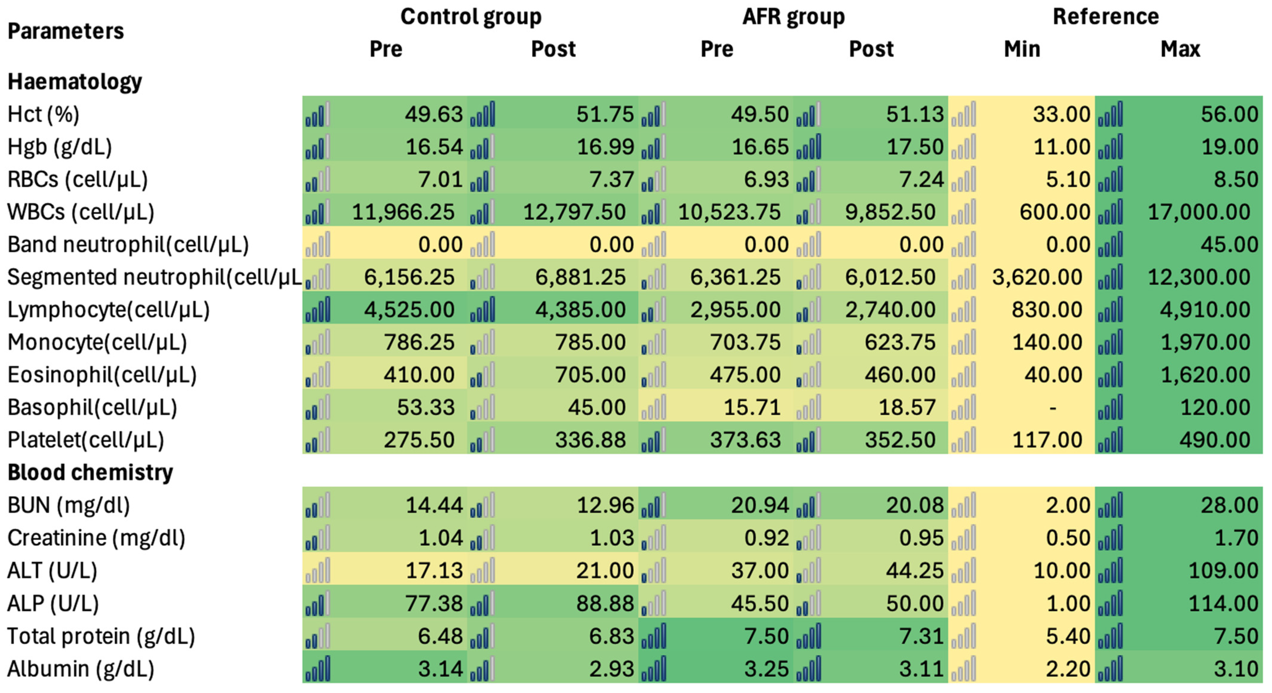Click the bar icon beside Platelet maximum 490.00

click(1110, 440)
